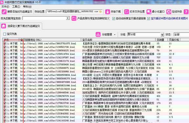Click item name starting 【服务至上】

(118, 86)
